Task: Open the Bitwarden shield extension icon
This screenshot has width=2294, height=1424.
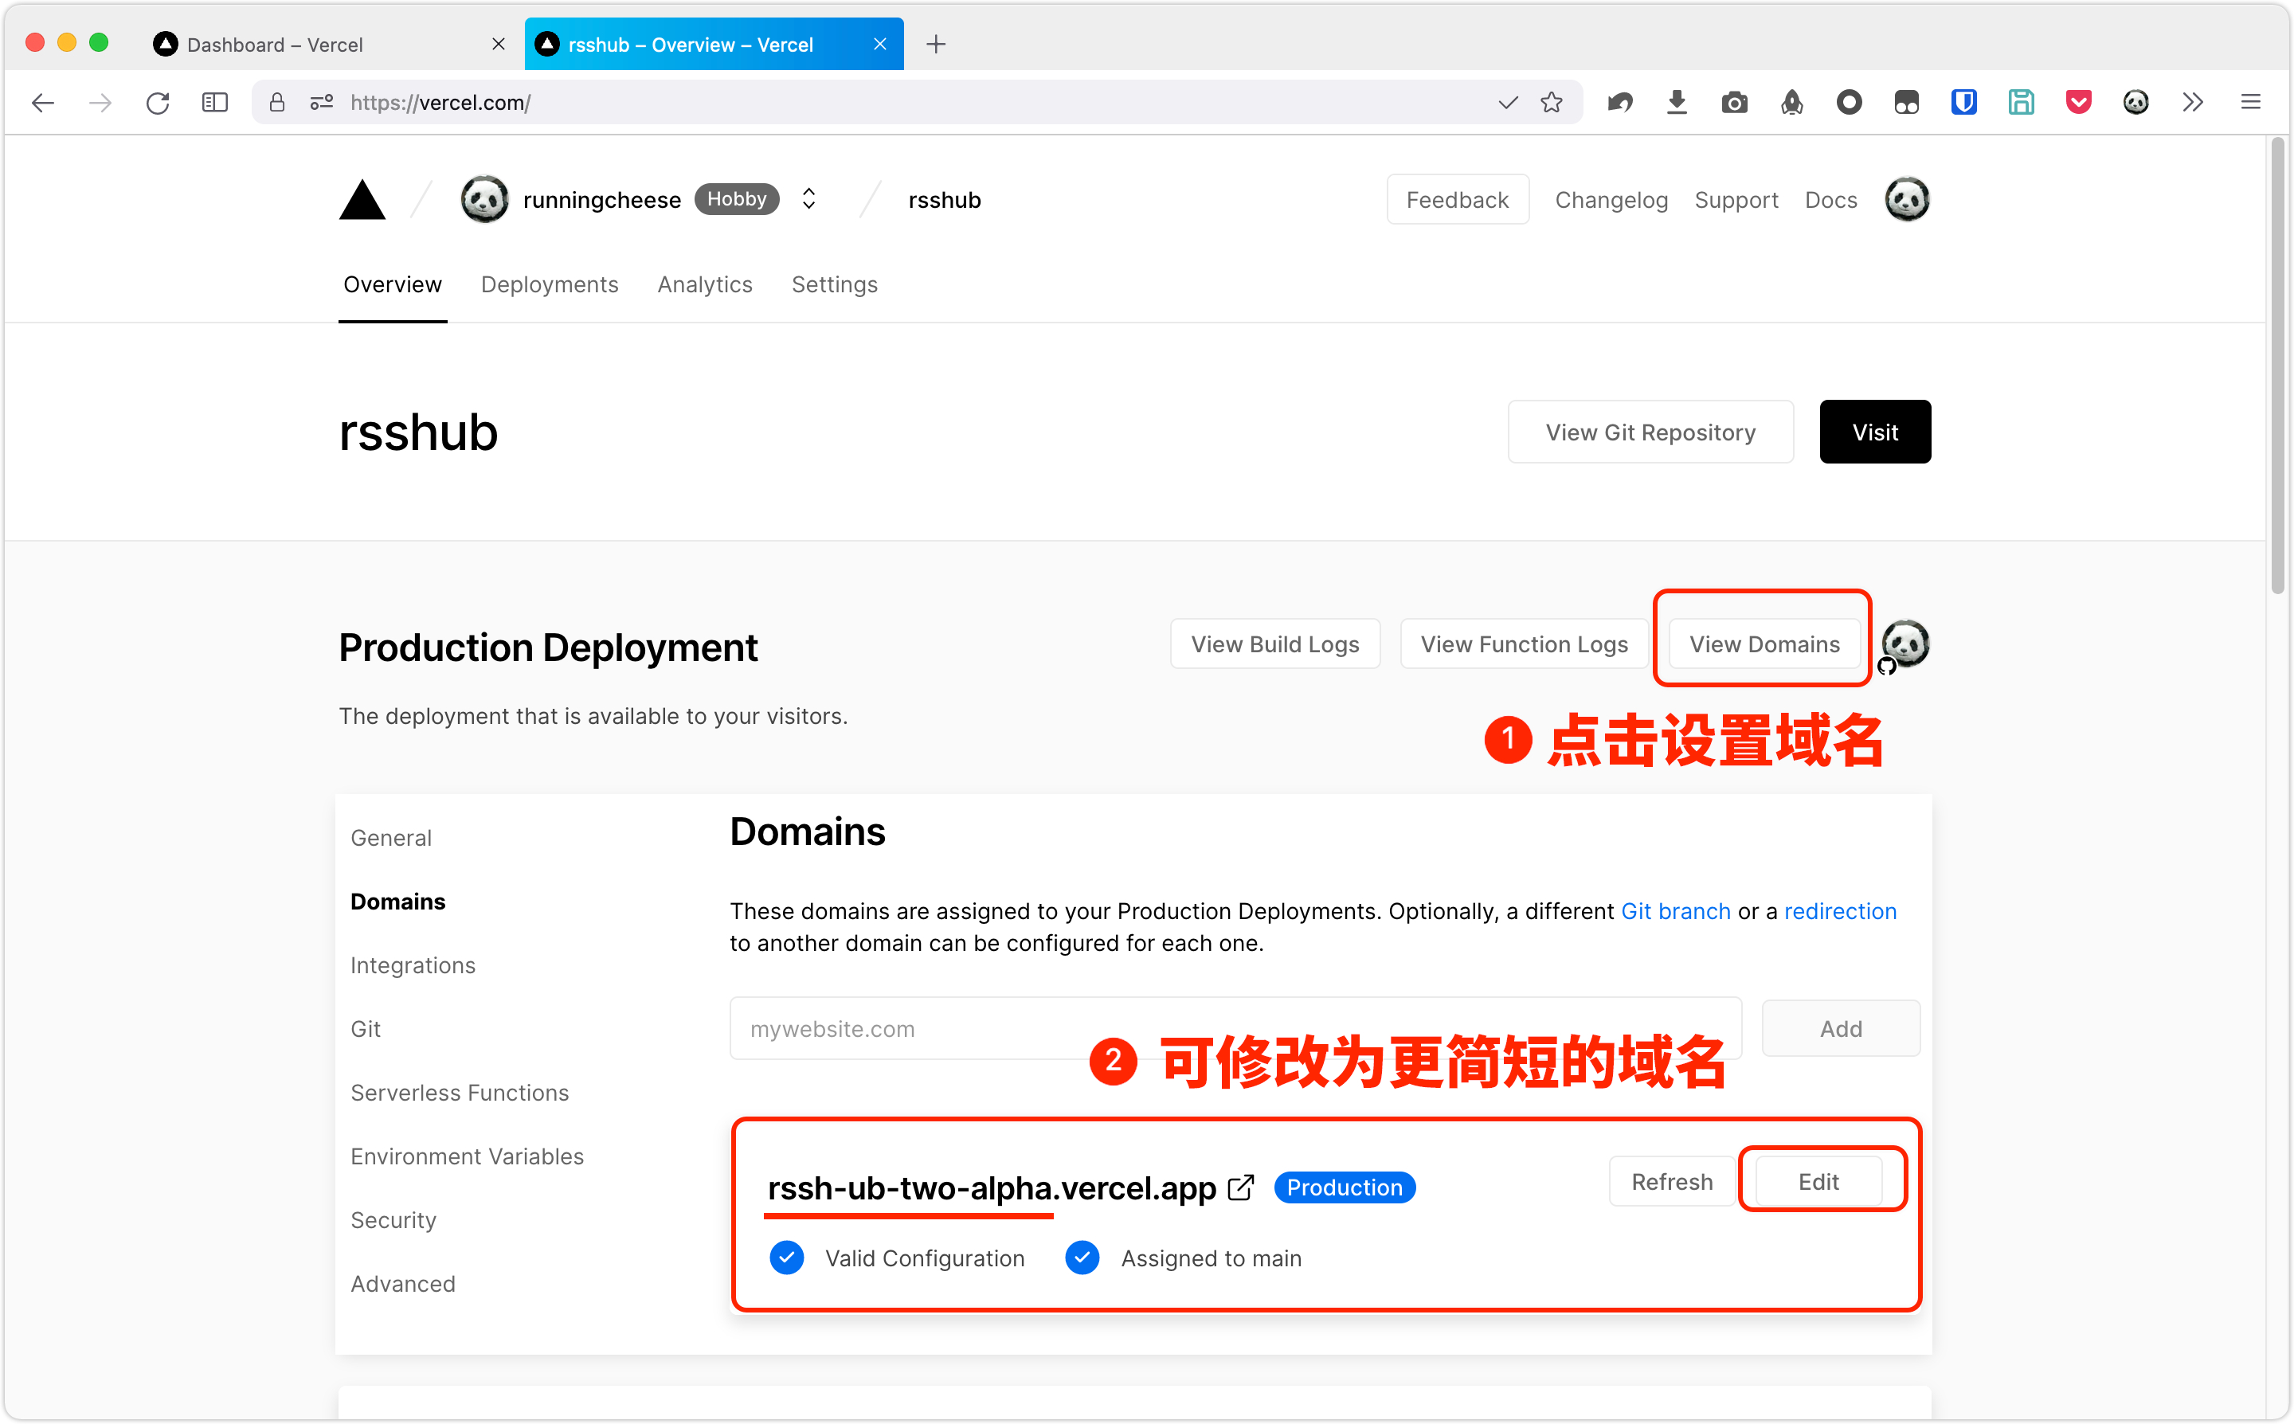Action: click(1963, 102)
